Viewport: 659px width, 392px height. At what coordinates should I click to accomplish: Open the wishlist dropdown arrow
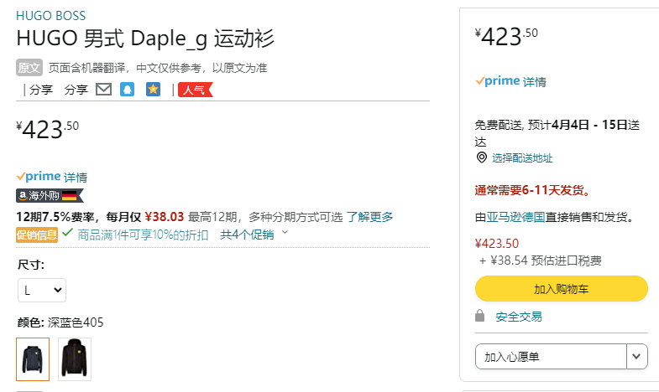tap(636, 356)
